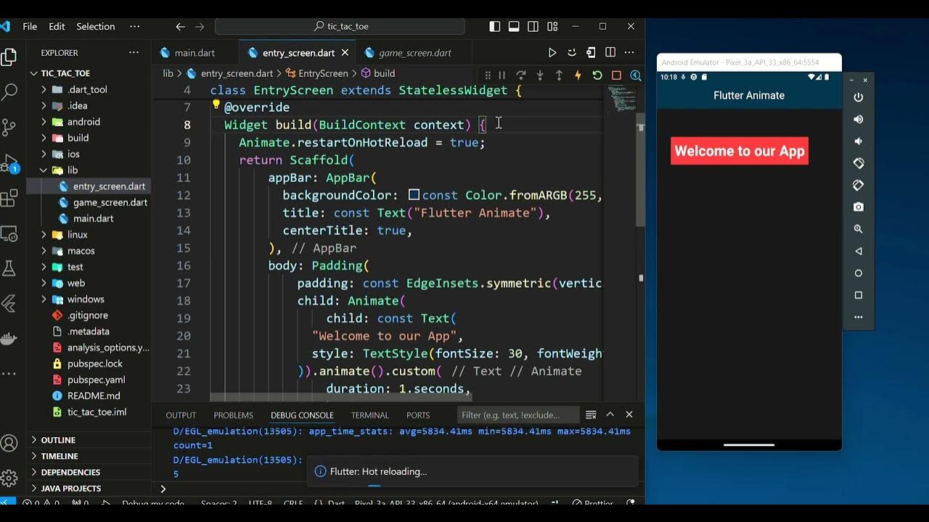
Task: Click Step Out in debug toolbar
Action: tap(559, 75)
